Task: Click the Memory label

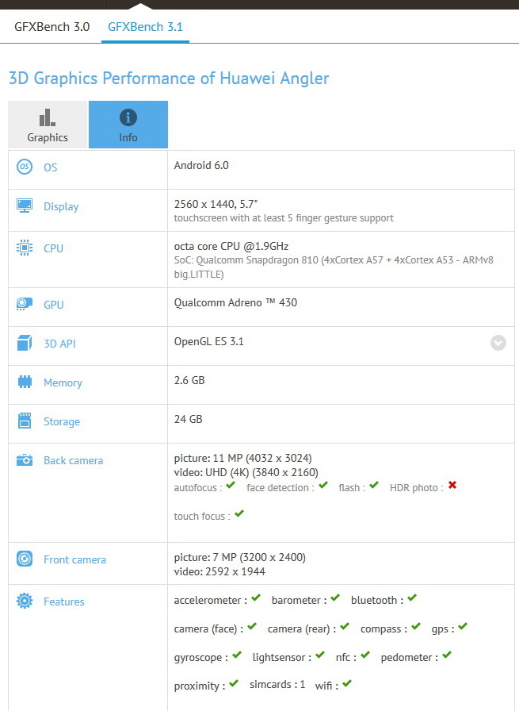Action: [63, 382]
